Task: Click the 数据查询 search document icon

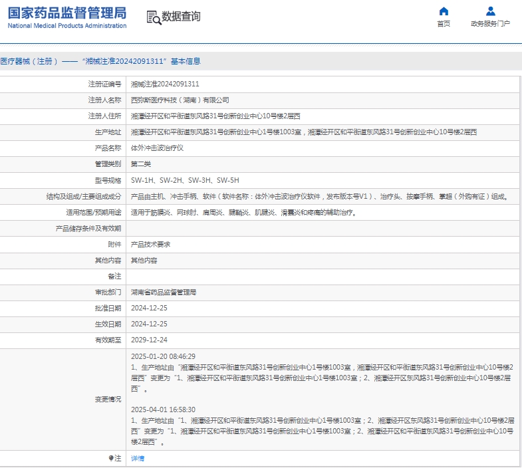Action: tap(154, 17)
